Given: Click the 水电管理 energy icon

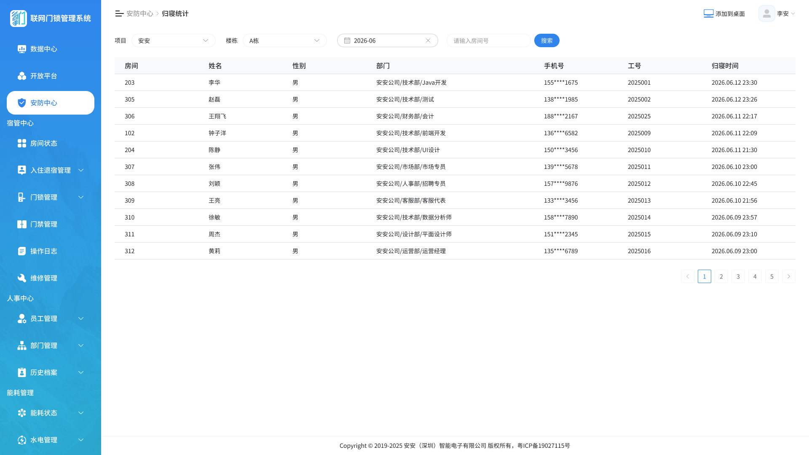Looking at the screenshot, I should pyautogui.click(x=22, y=440).
